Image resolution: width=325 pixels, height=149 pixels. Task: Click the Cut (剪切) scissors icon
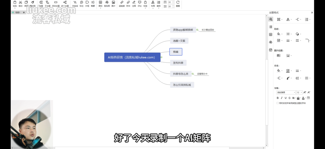(x=20, y=3)
